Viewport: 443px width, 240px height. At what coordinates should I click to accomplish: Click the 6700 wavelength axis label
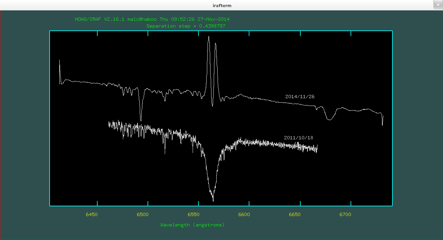345,214
